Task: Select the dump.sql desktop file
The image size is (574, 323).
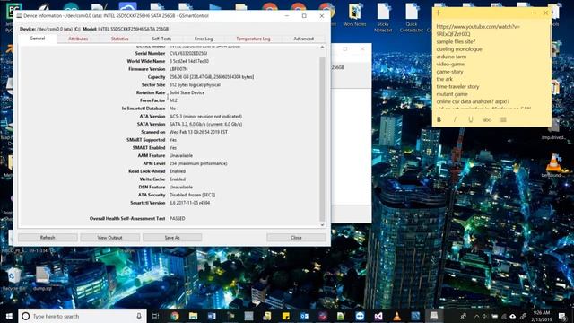Action: pos(42,279)
